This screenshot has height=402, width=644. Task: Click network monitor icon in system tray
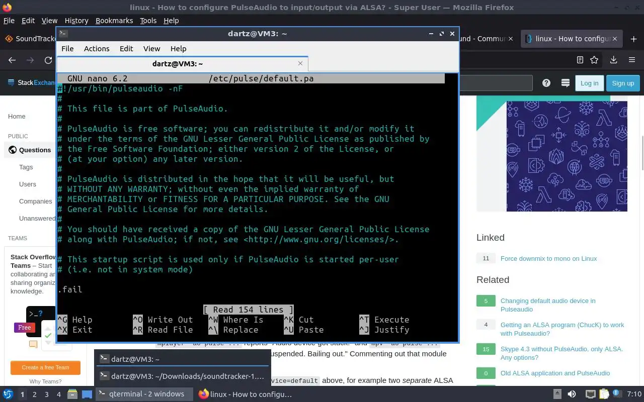point(591,394)
